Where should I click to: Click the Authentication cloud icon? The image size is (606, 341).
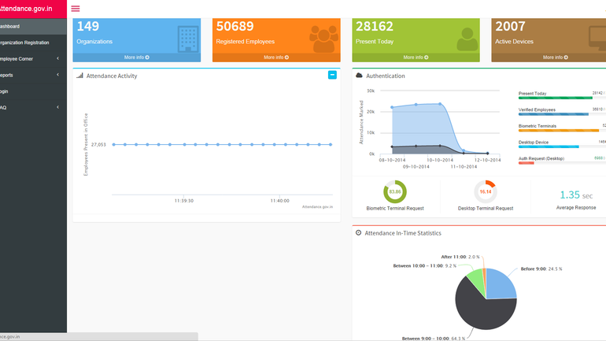tap(360, 76)
